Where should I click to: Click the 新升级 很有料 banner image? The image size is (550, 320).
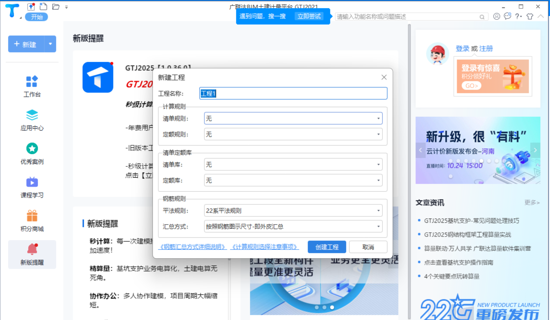point(478,150)
